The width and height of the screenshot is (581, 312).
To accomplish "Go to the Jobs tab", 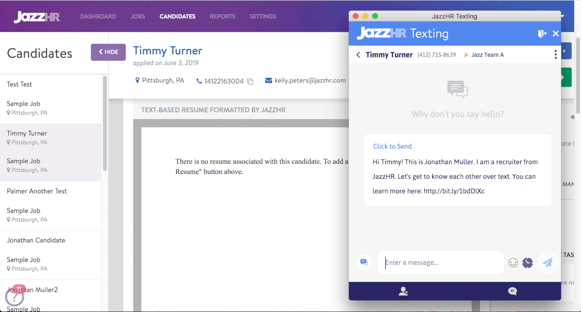I will [x=138, y=16].
